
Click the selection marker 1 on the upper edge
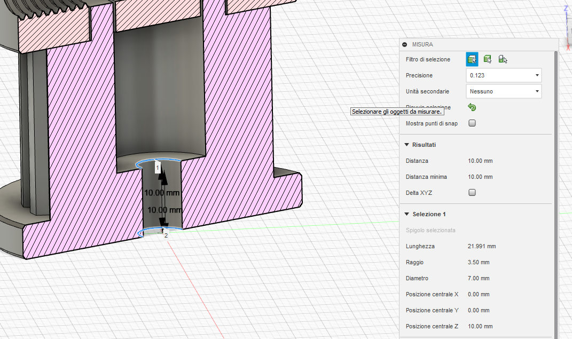158,168
